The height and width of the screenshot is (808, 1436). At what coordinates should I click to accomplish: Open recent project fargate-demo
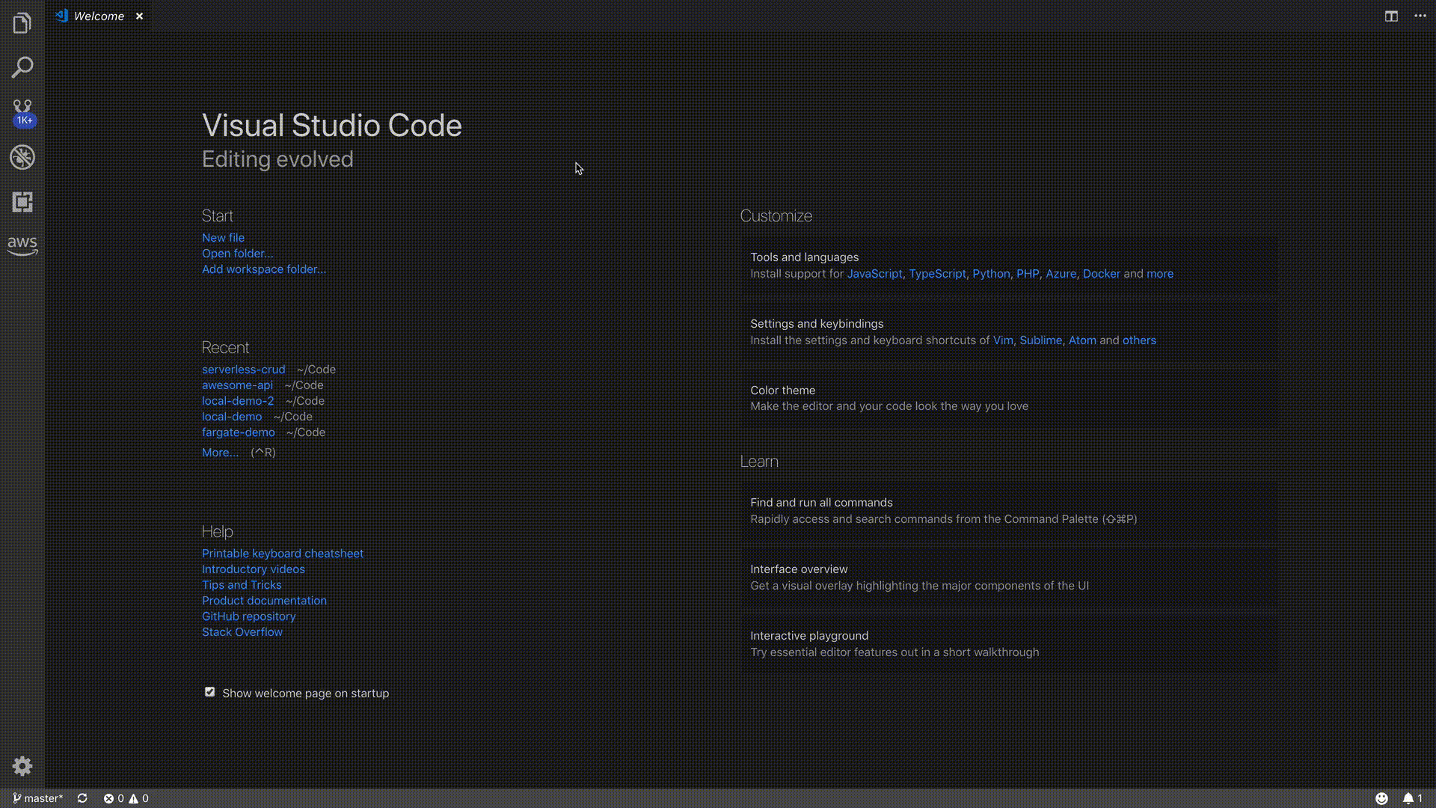[x=239, y=432]
